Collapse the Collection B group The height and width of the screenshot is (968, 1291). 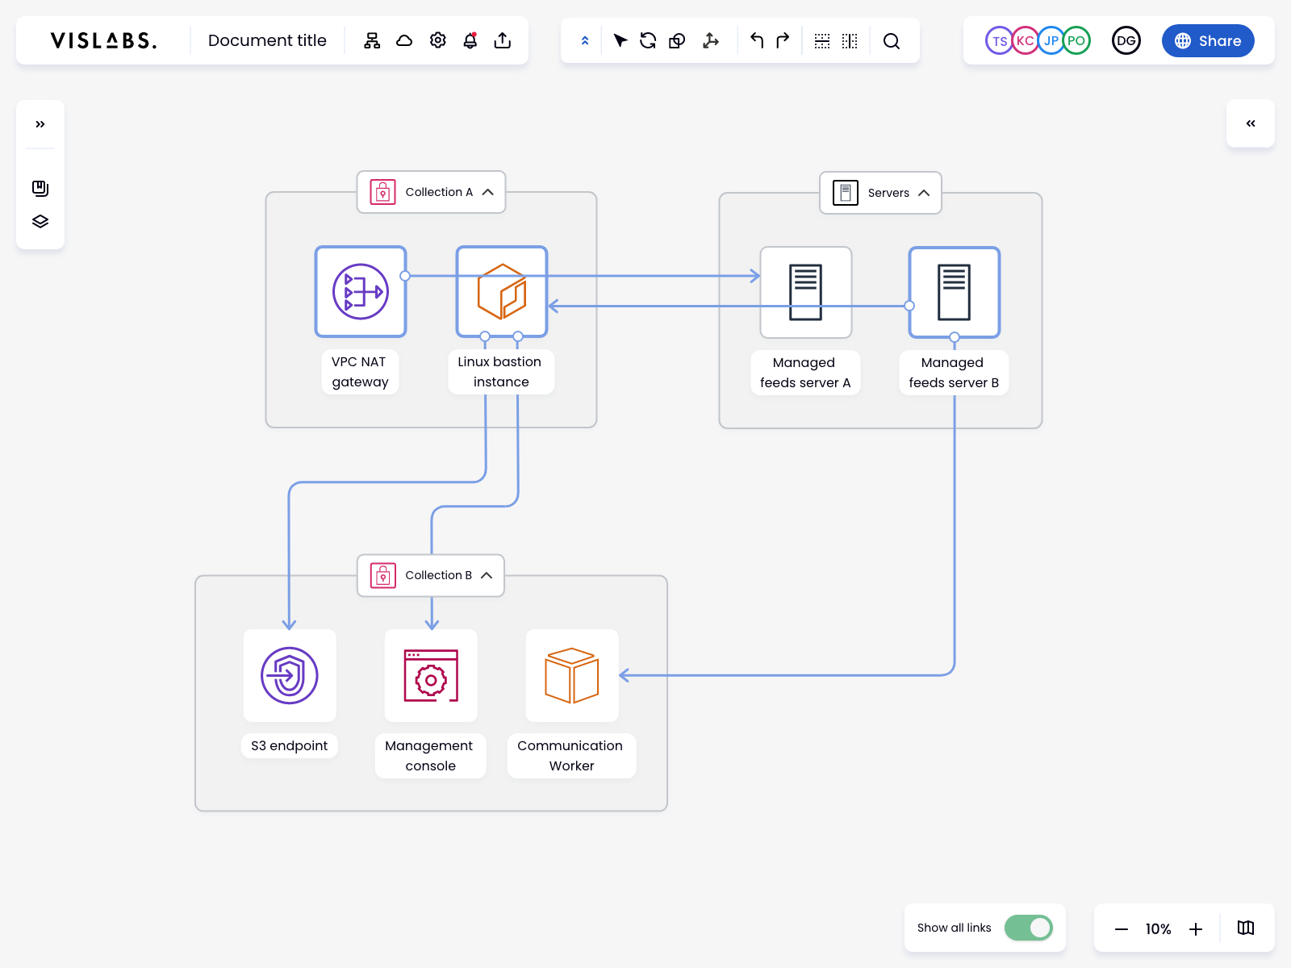[x=486, y=575]
